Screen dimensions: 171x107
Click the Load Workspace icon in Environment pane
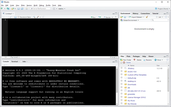[121, 17]
